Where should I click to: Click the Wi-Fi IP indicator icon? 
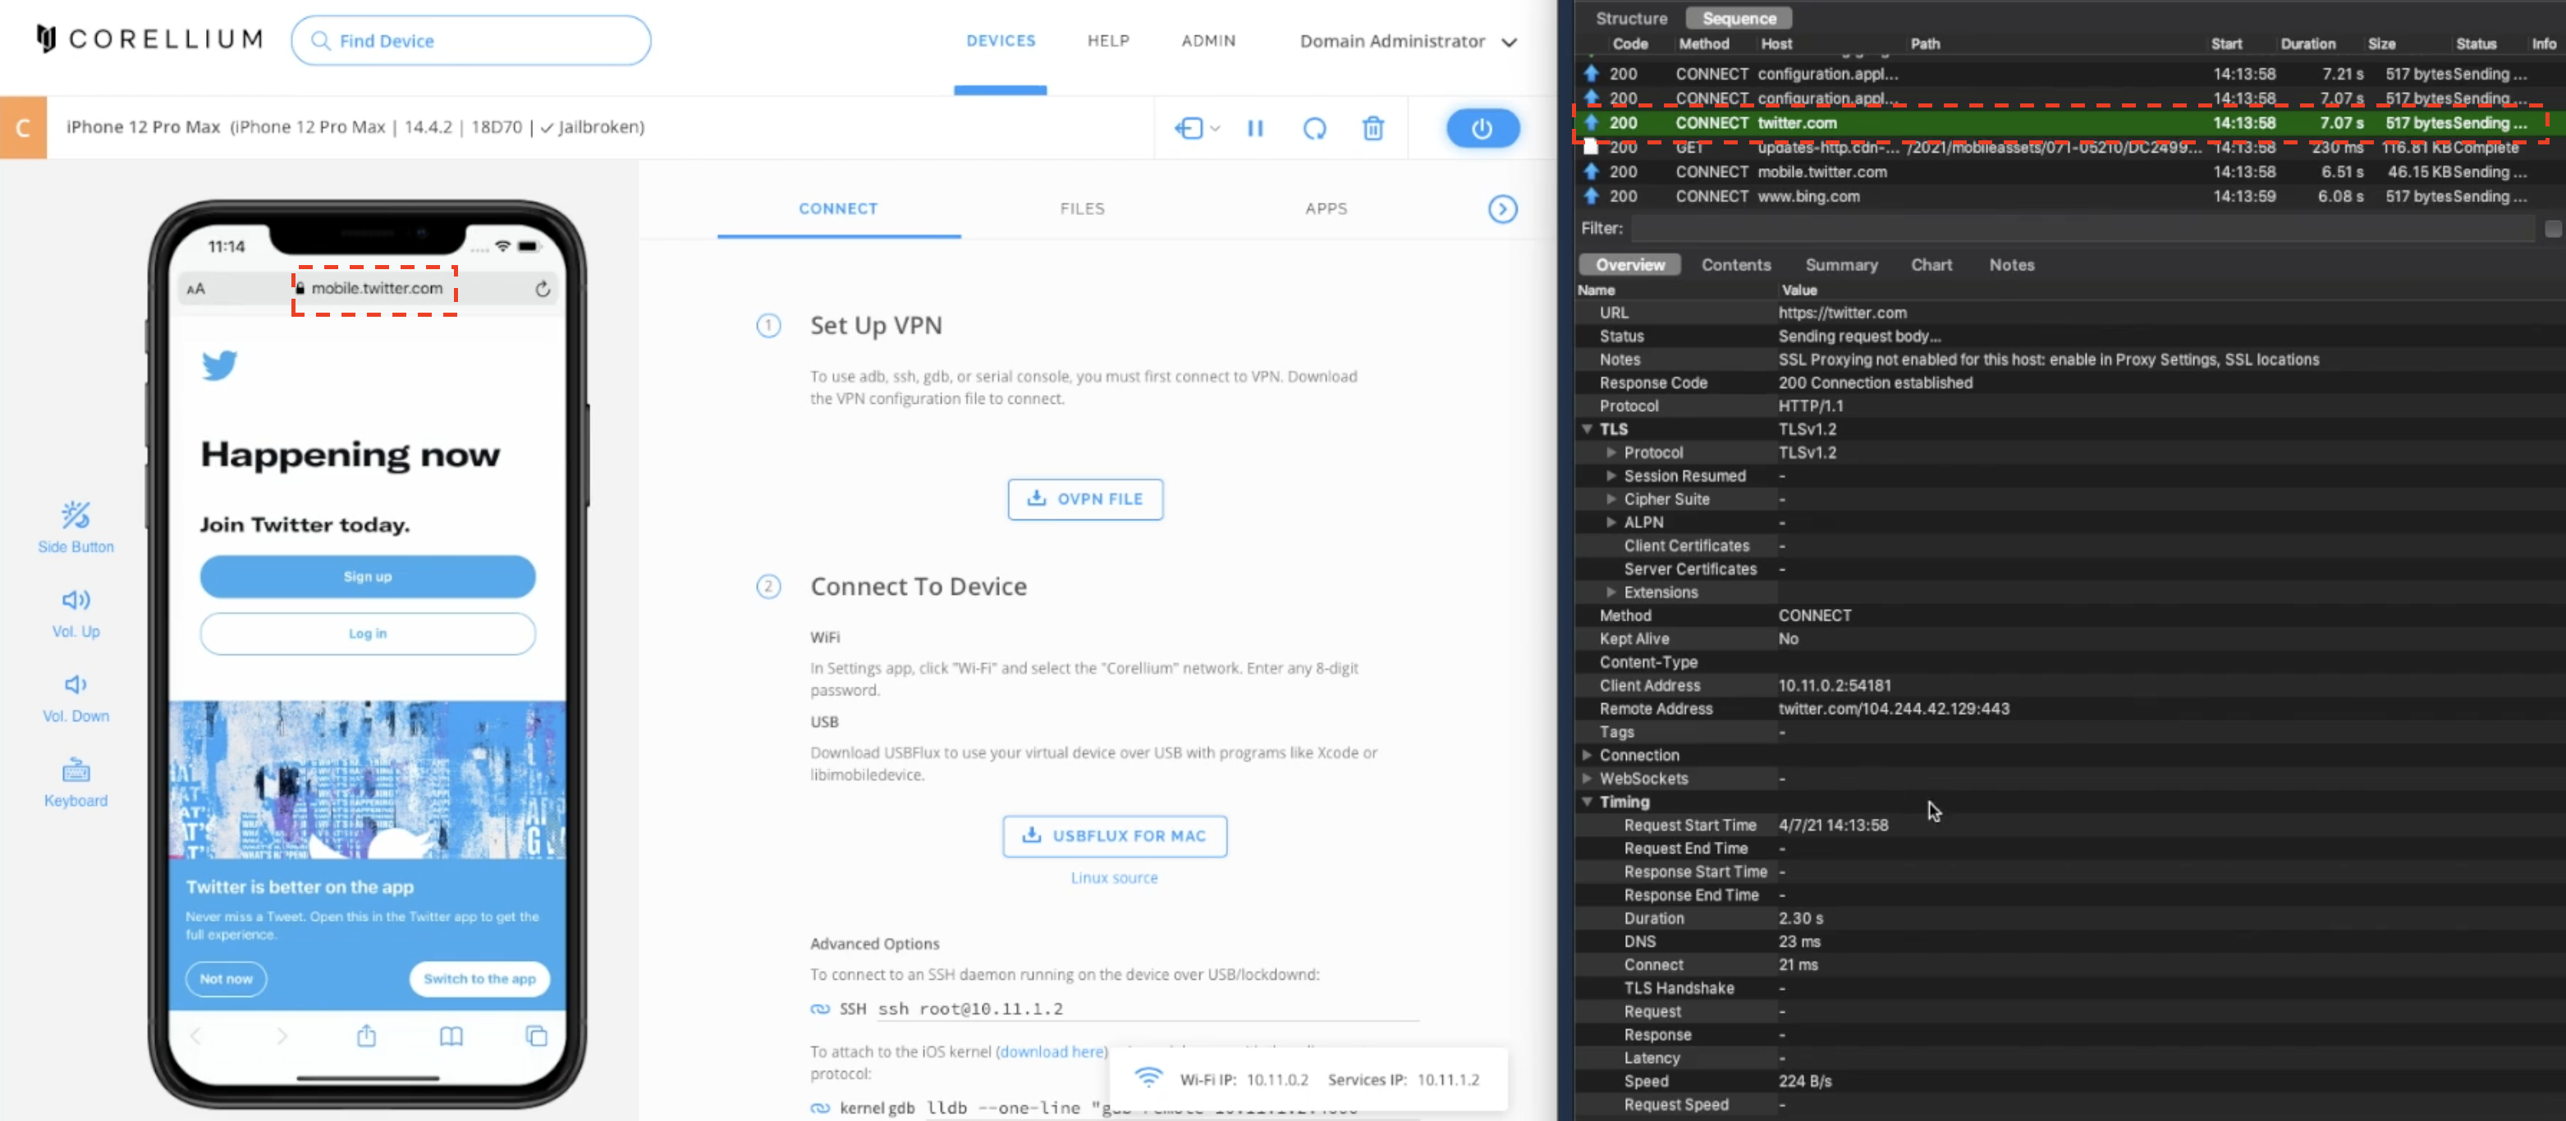click(x=1148, y=1078)
